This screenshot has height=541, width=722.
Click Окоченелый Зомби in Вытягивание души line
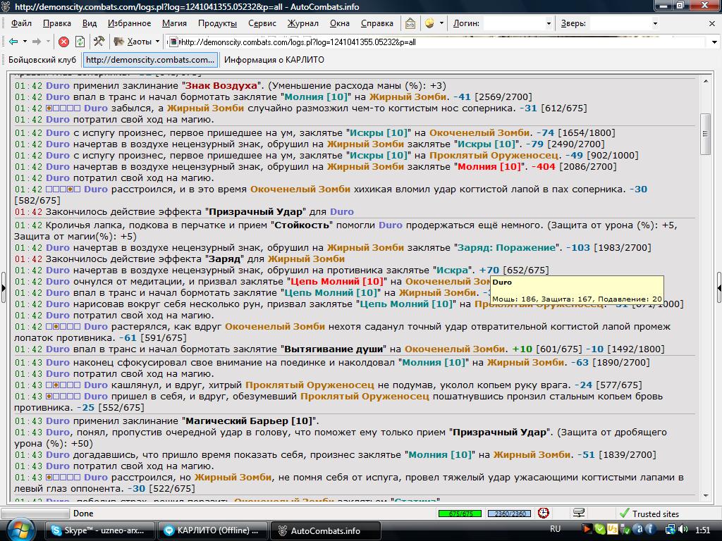pyautogui.click(x=455, y=349)
